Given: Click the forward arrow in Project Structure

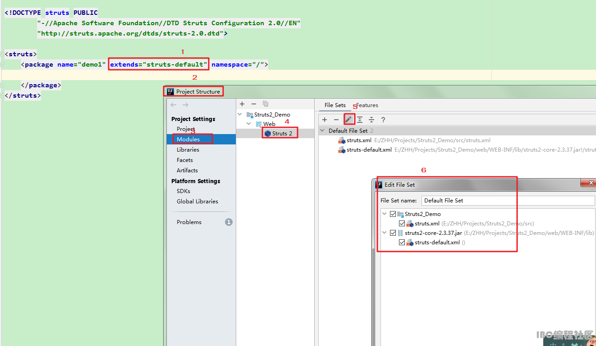Looking at the screenshot, I should coord(185,105).
